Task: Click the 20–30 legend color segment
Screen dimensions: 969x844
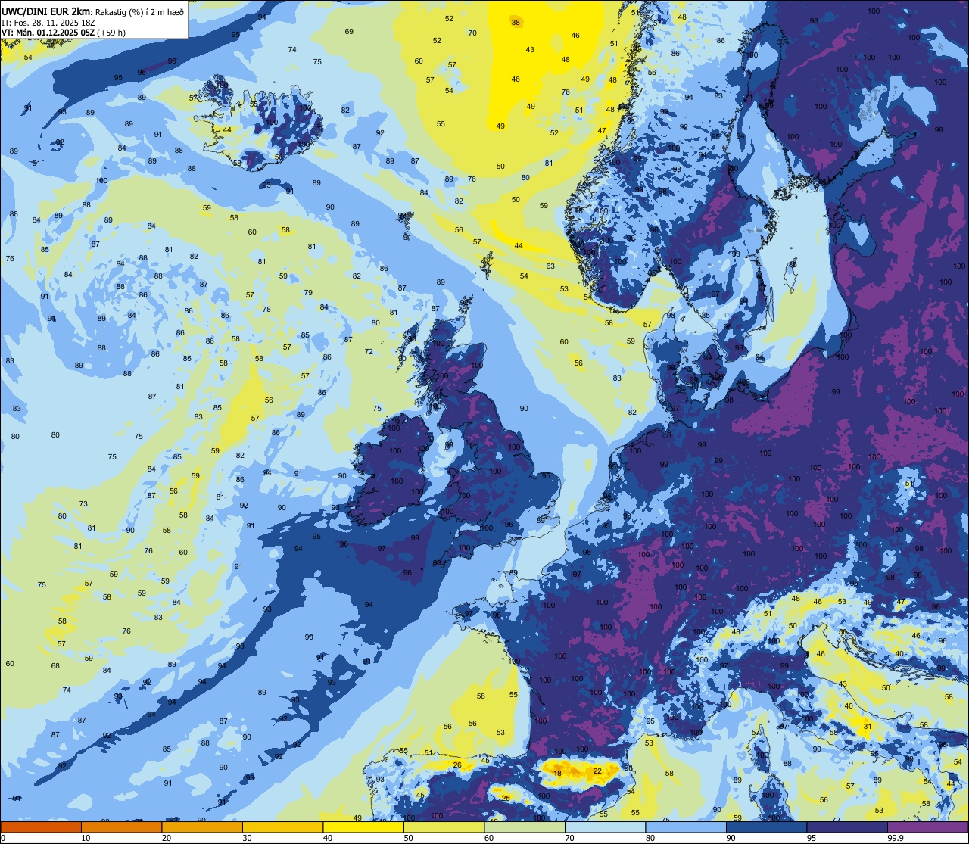Action: tap(202, 827)
